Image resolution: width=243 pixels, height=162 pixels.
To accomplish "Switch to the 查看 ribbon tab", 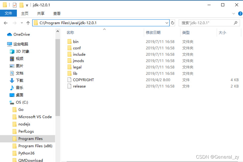I will (57, 13).
